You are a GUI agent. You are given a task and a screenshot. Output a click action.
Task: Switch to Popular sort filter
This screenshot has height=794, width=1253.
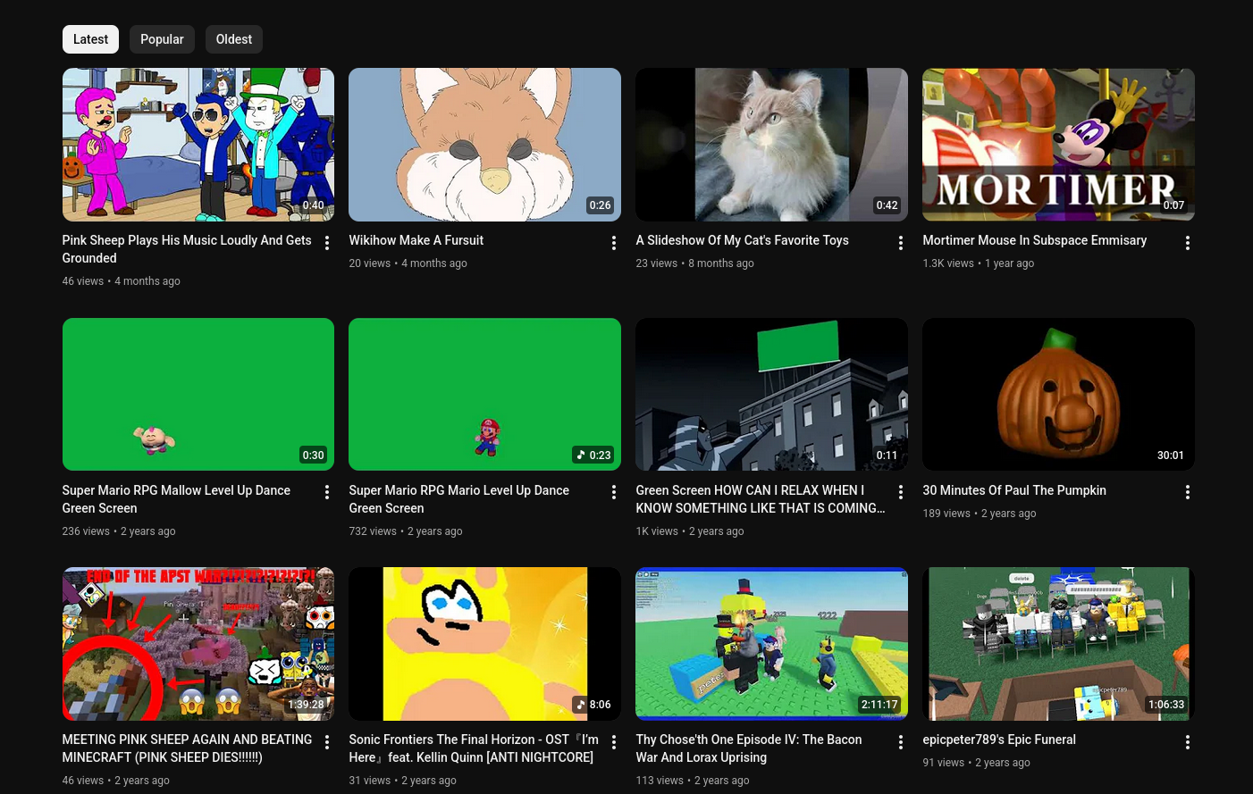(162, 39)
